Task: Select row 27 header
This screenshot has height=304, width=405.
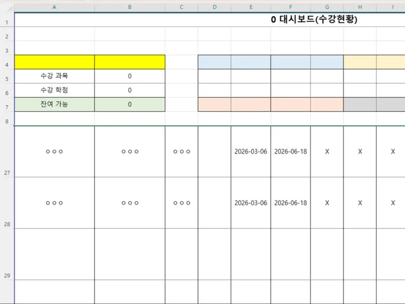Action: click(7, 151)
